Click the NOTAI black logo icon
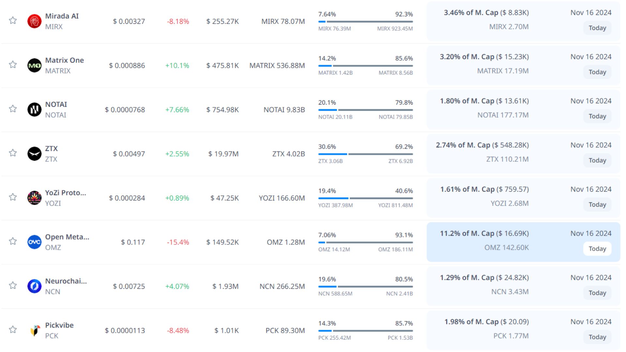 coord(34,110)
